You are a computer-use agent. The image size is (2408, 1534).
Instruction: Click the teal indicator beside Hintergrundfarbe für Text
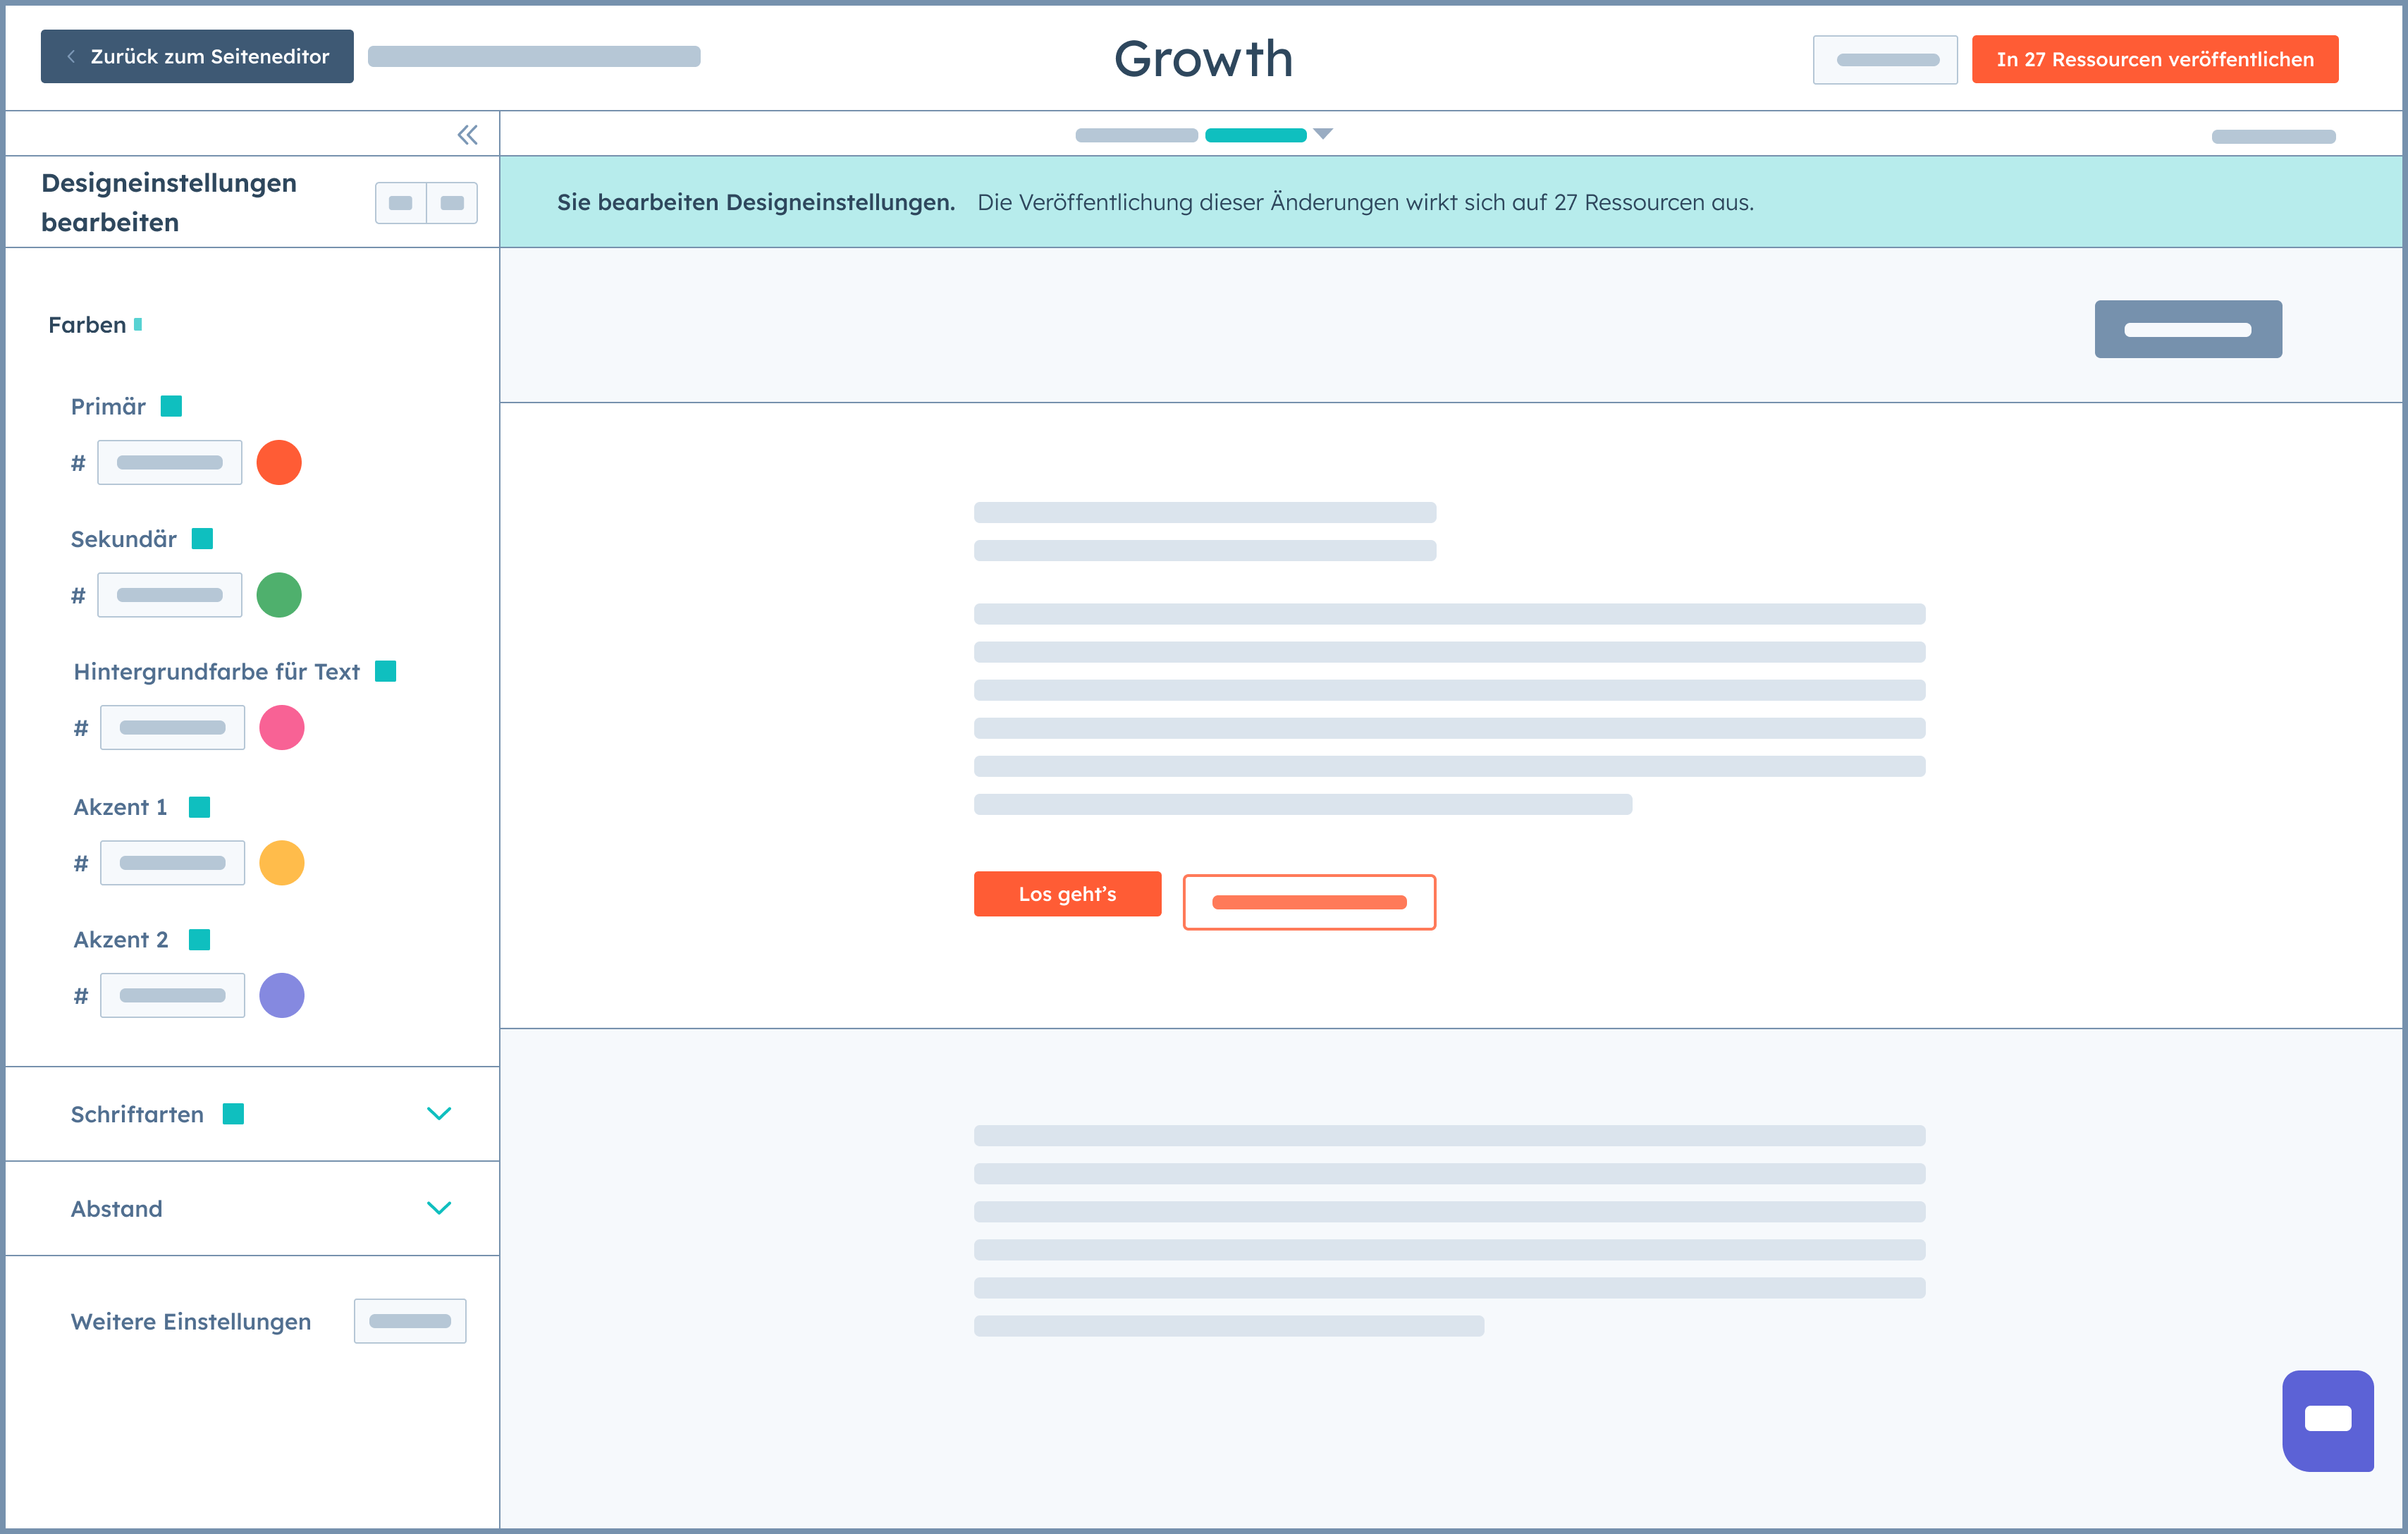(386, 670)
